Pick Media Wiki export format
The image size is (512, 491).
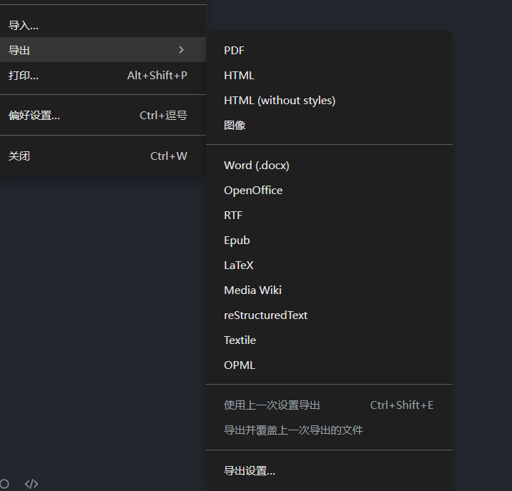[252, 290]
